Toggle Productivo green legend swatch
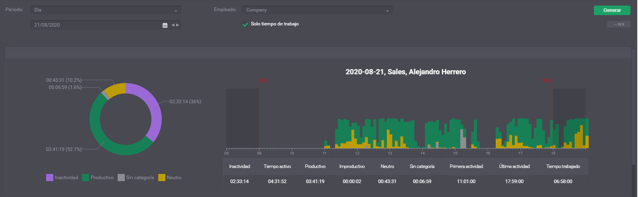This screenshot has width=638, height=197. [85, 178]
